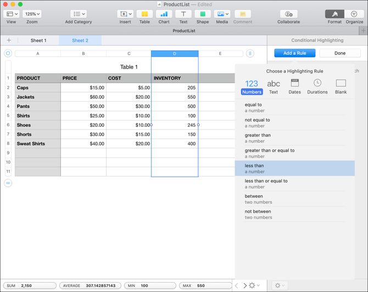368x292 pixels.
Task: Select column C header
Action: (129, 53)
